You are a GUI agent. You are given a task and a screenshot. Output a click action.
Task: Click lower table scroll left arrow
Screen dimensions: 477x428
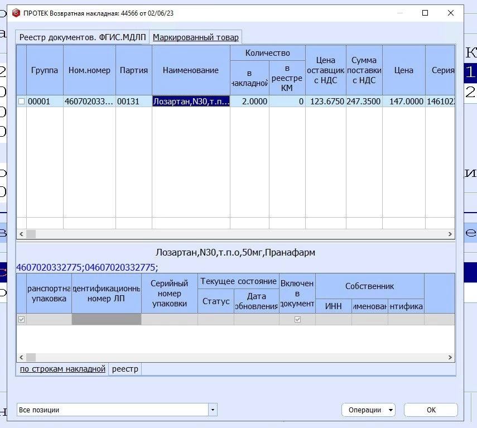(21, 357)
